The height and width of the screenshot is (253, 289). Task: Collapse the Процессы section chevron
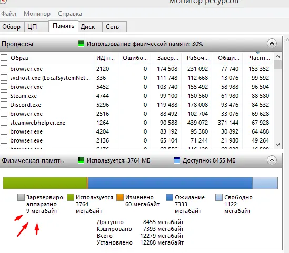pyautogui.click(x=272, y=44)
